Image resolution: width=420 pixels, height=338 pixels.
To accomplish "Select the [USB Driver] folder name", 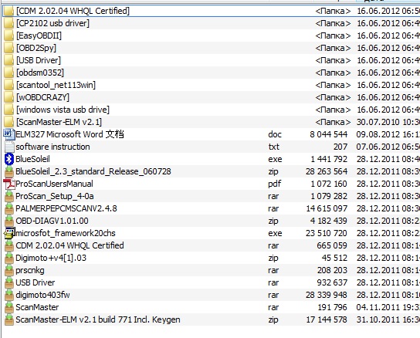I will 39,60.
